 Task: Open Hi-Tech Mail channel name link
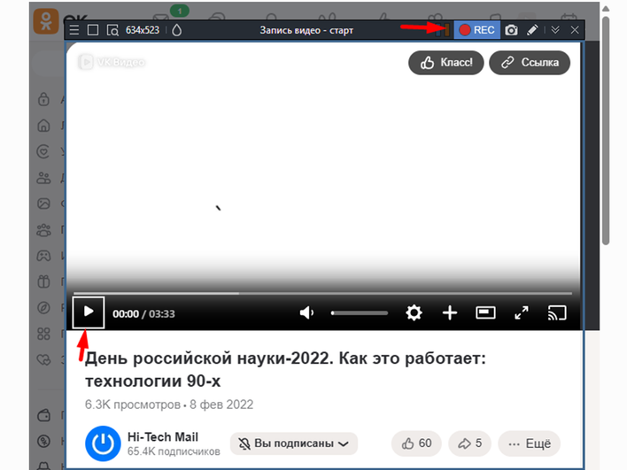163,437
